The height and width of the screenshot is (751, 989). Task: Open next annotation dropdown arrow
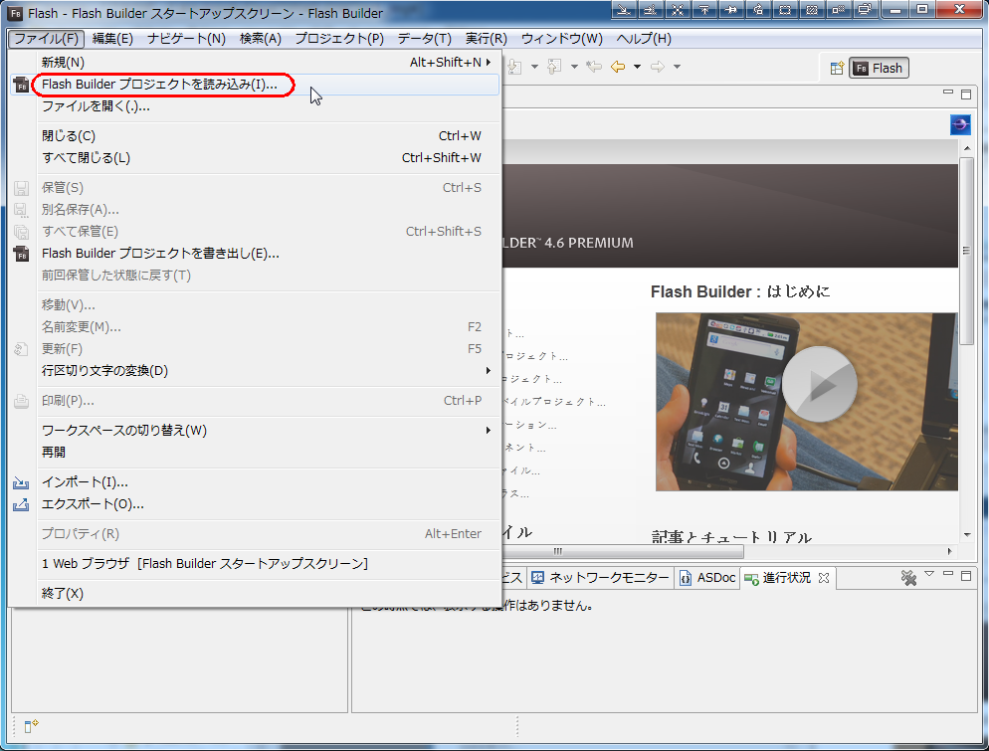[x=534, y=67]
